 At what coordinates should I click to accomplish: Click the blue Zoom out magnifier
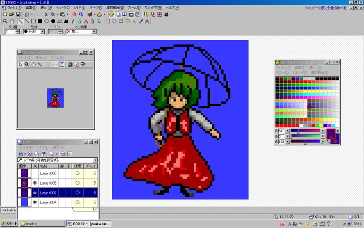[x=81, y=14]
